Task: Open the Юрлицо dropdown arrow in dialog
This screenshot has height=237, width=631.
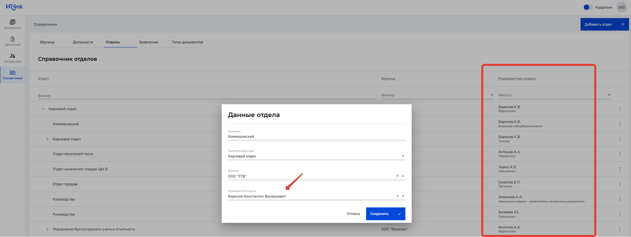Action: 403,176
